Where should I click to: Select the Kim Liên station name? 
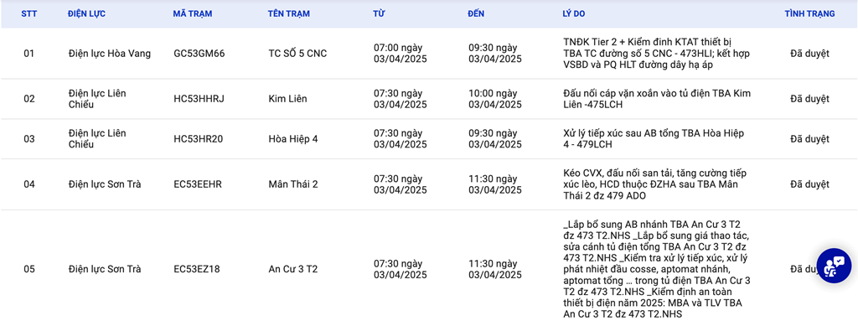(x=288, y=99)
